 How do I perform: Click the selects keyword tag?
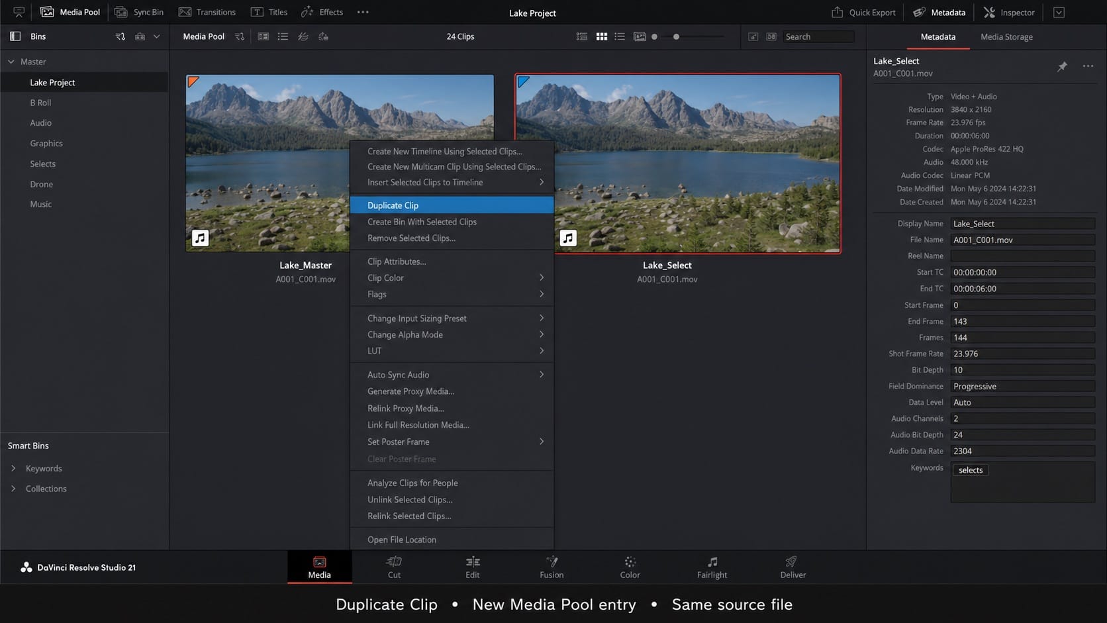point(971,470)
